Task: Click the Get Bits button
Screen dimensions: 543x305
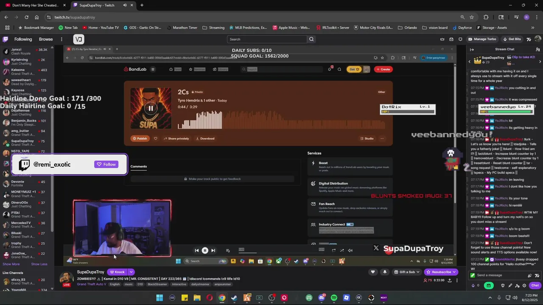Action: click(512, 39)
